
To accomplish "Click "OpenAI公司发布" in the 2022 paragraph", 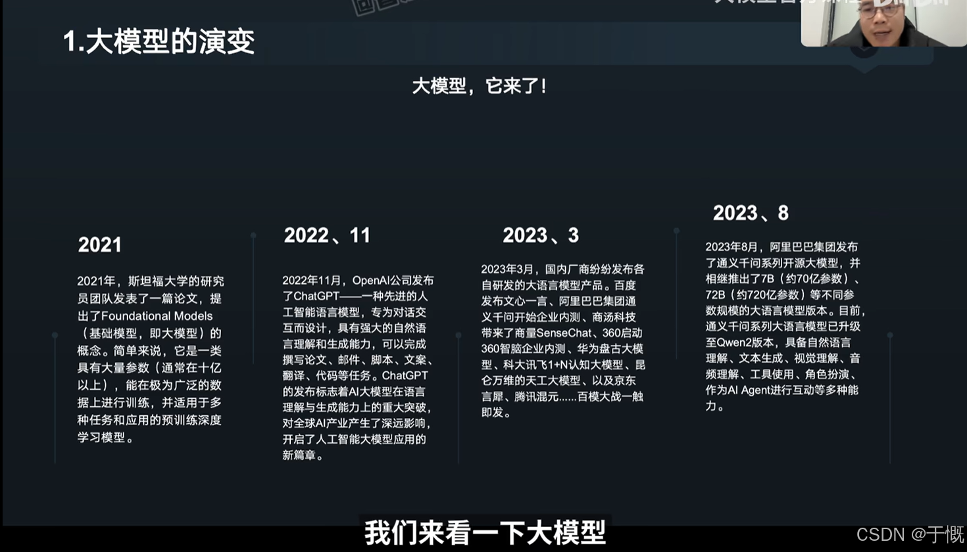I will (x=393, y=281).
